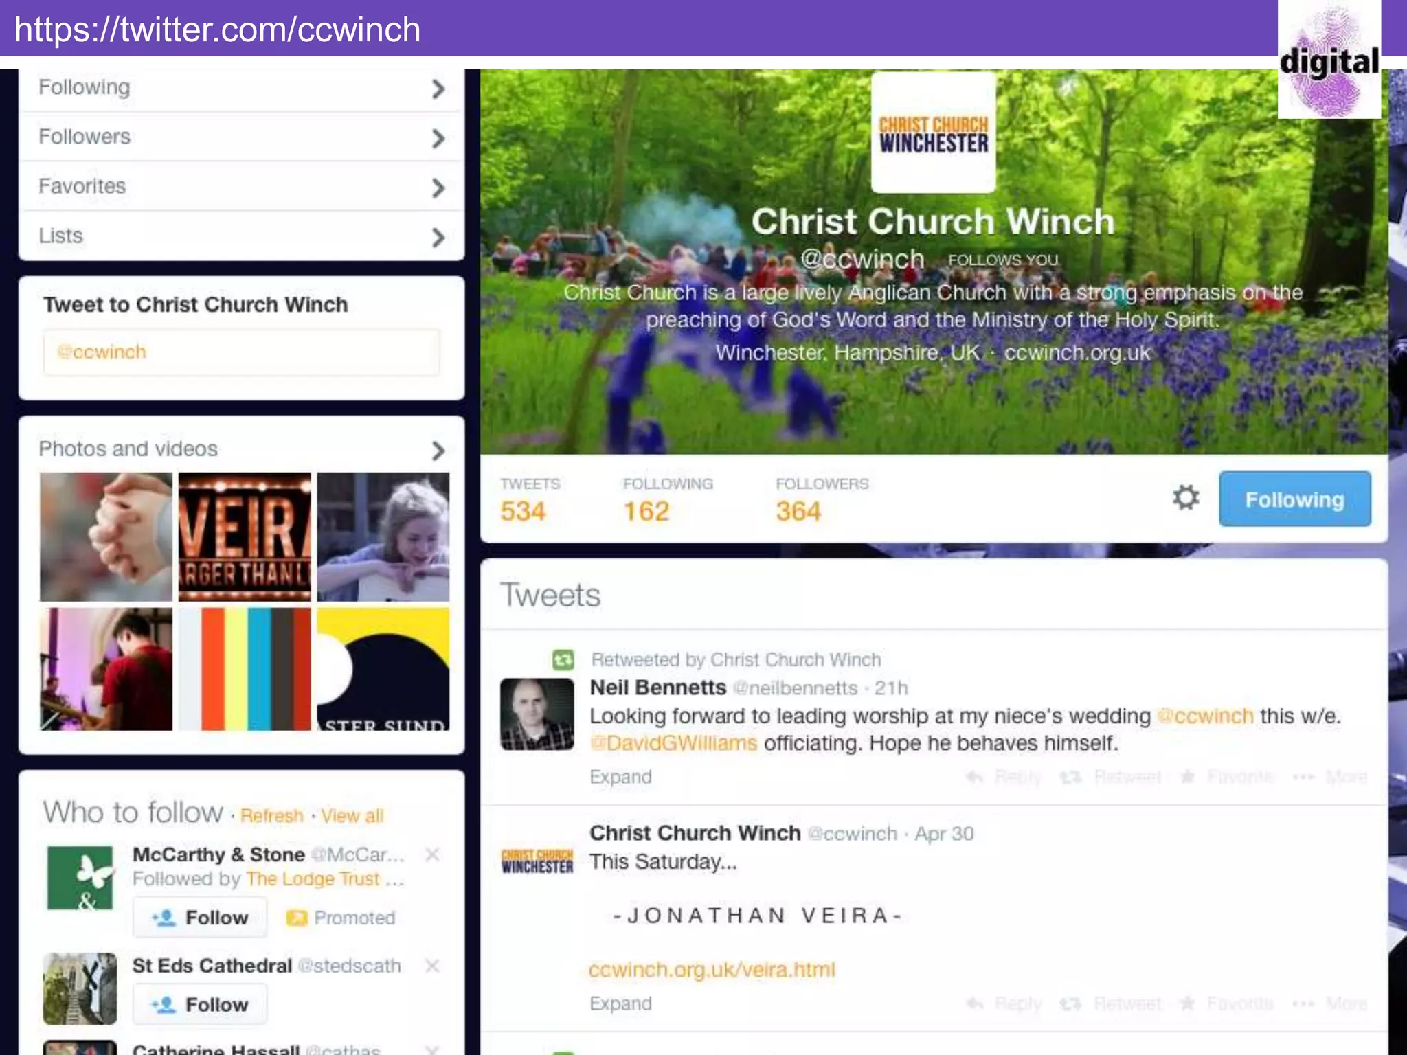The width and height of the screenshot is (1407, 1055).
Task: Open the Following list chevron
Action: click(438, 89)
